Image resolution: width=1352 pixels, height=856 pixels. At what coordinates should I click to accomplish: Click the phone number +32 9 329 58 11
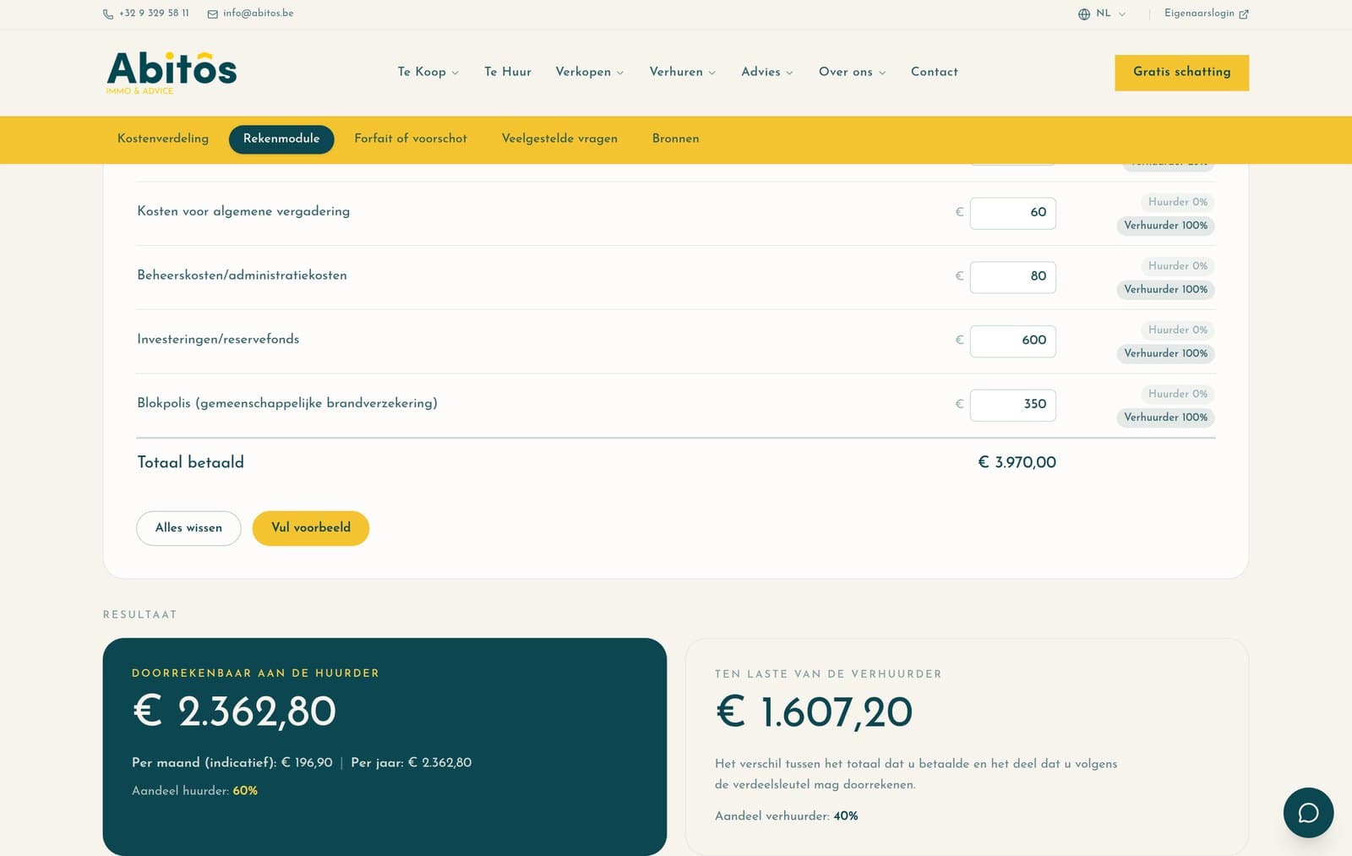tap(154, 14)
